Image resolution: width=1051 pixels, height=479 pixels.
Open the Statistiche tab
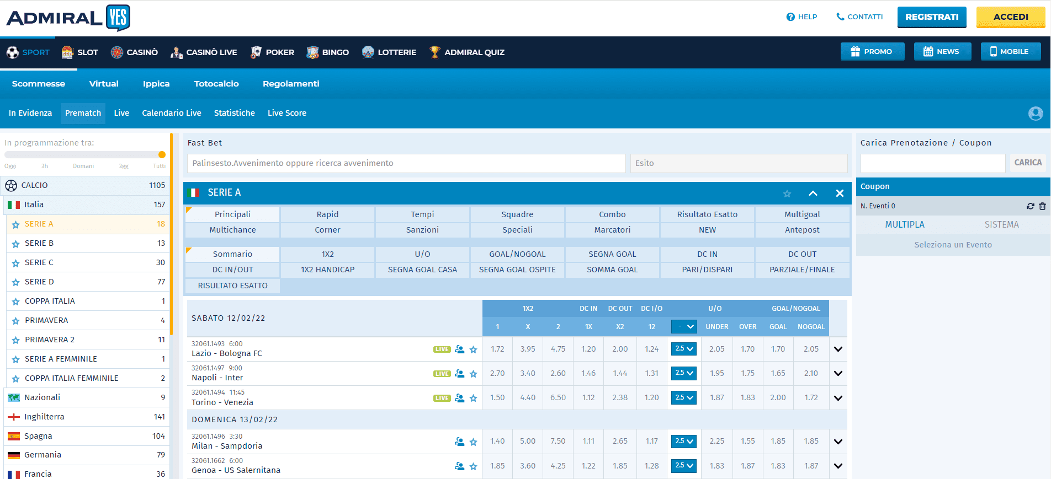click(235, 113)
